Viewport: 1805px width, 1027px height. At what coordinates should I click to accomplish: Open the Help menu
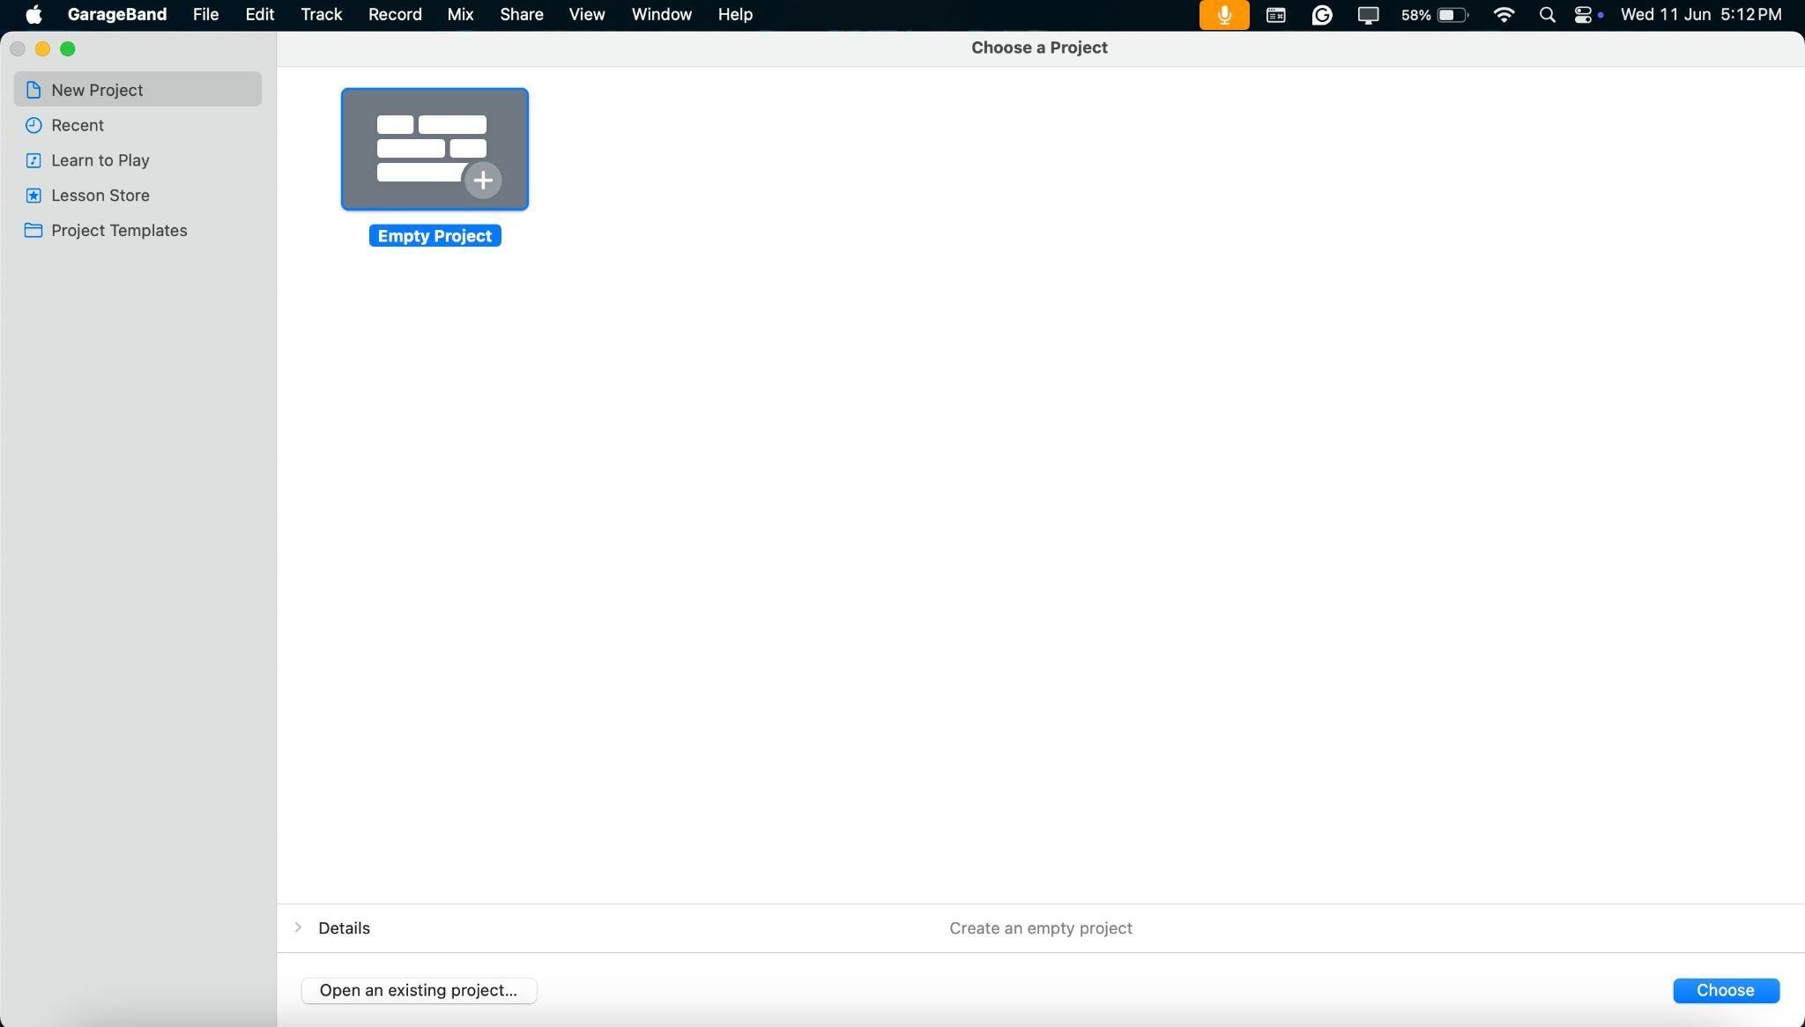click(735, 15)
